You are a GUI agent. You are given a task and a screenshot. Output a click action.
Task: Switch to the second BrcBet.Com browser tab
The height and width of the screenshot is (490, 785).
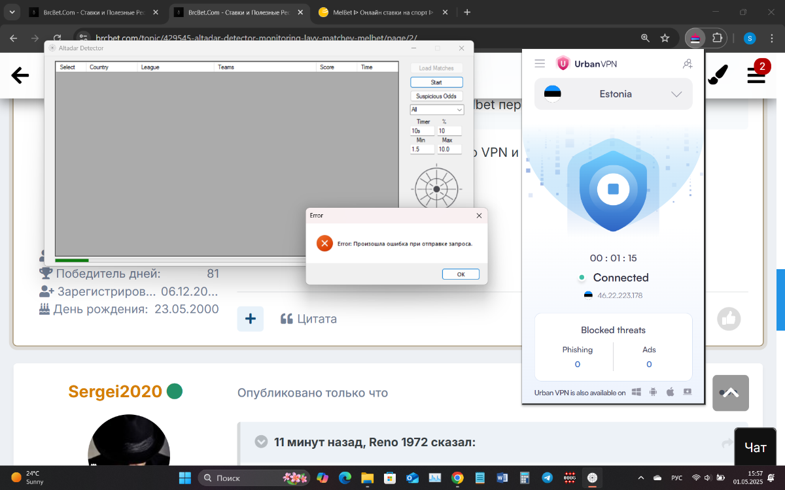click(239, 12)
